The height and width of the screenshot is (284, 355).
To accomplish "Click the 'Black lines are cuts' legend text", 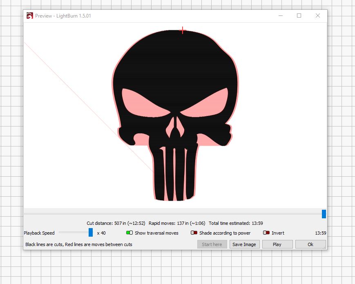I will pos(44,244).
